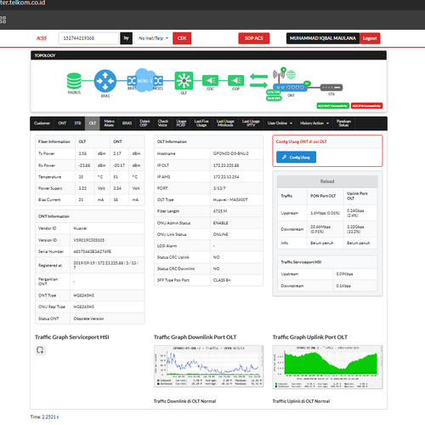
Task: Click 'Traffic Uplink di OLT Normal' text
Action: (301, 401)
